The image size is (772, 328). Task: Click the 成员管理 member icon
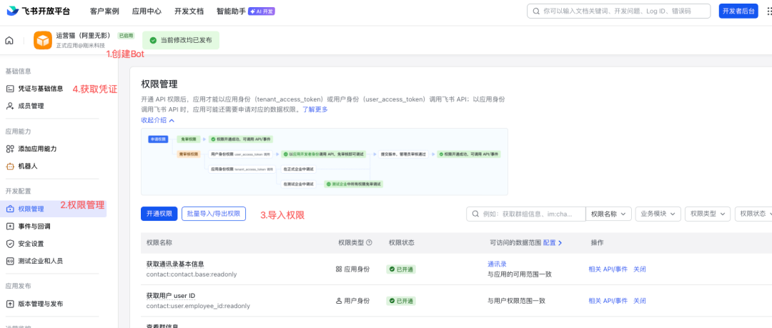point(10,106)
